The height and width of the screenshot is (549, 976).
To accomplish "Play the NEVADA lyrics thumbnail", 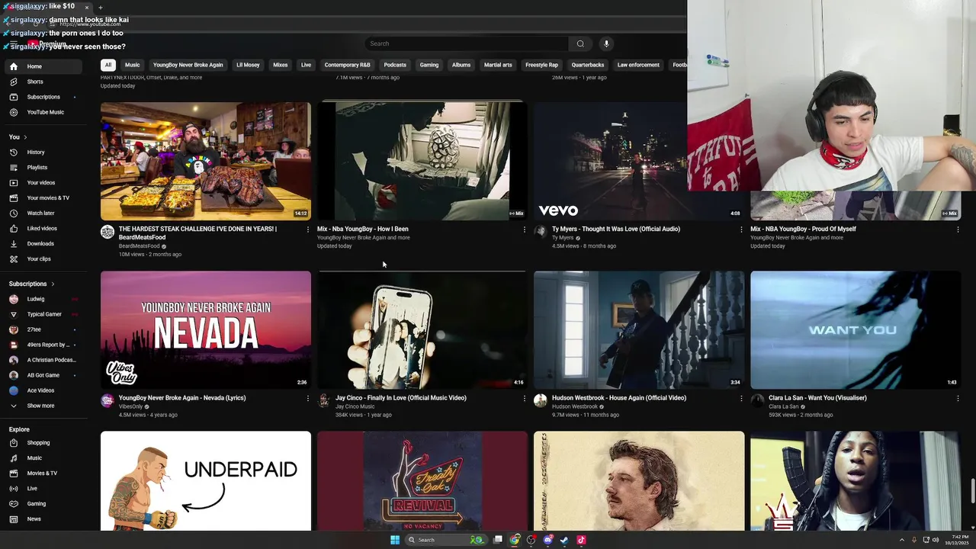I will [x=206, y=330].
